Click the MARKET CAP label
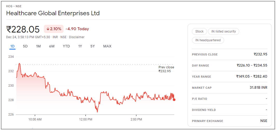The width and height of the screenshot is (276, 130). (202, 88)
